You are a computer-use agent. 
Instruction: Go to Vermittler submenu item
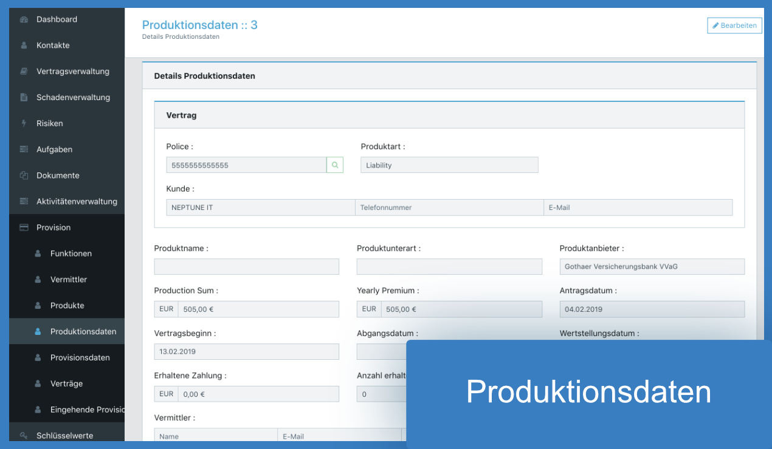click(68, 280)
